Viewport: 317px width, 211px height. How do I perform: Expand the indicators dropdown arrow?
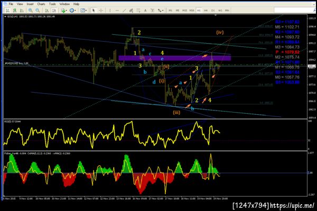point(67,11)
